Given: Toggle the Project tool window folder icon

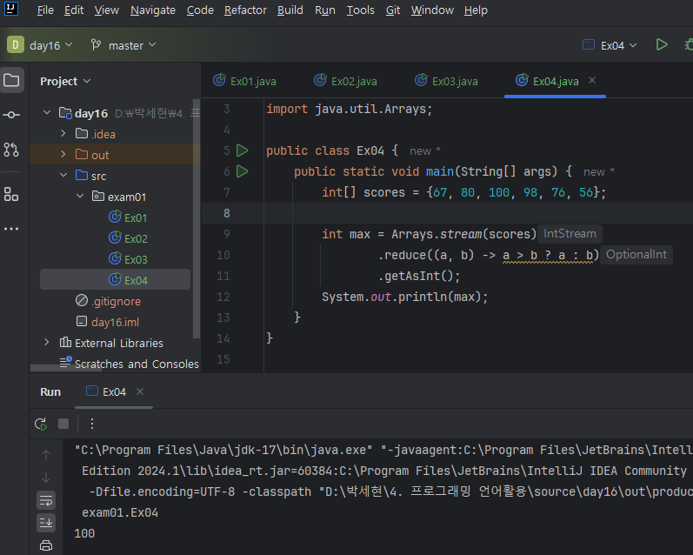Looking at the screenshot, I should 11,80.
